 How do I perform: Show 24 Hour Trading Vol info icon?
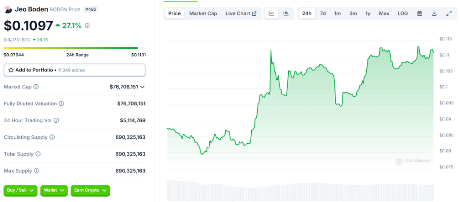[56, 120]
